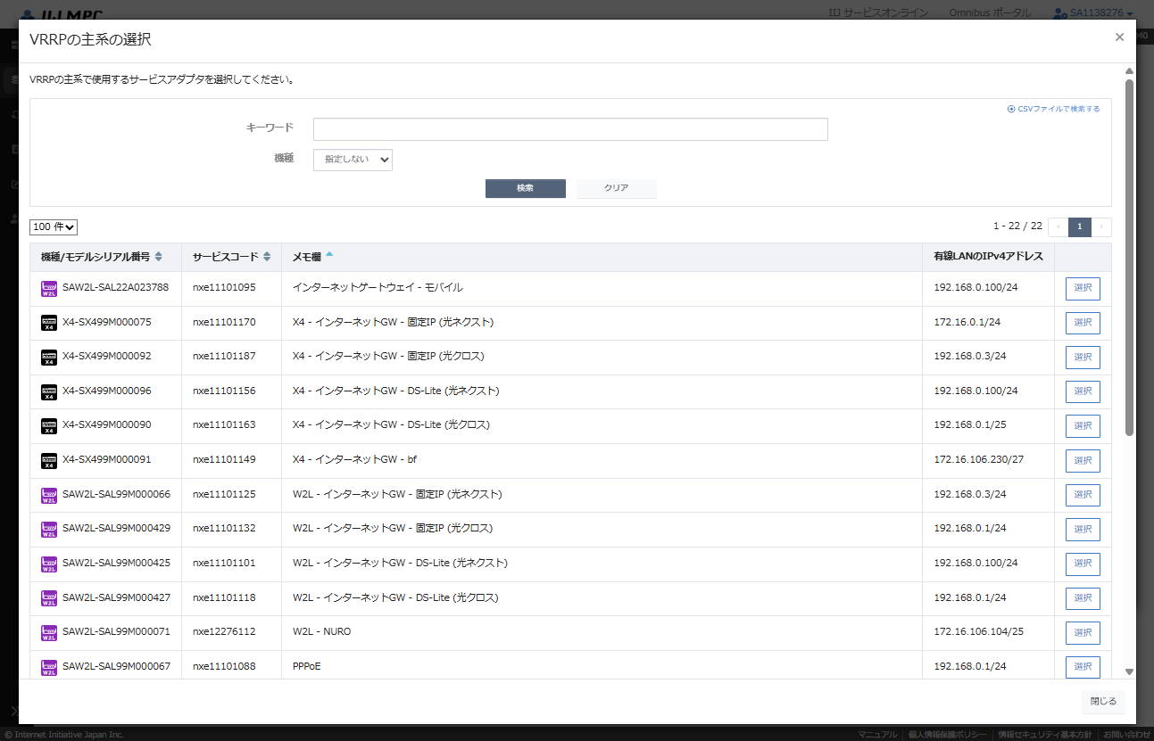Focus the キーワード search input field
The image size is (1154, 741).
tap(570, 129)
